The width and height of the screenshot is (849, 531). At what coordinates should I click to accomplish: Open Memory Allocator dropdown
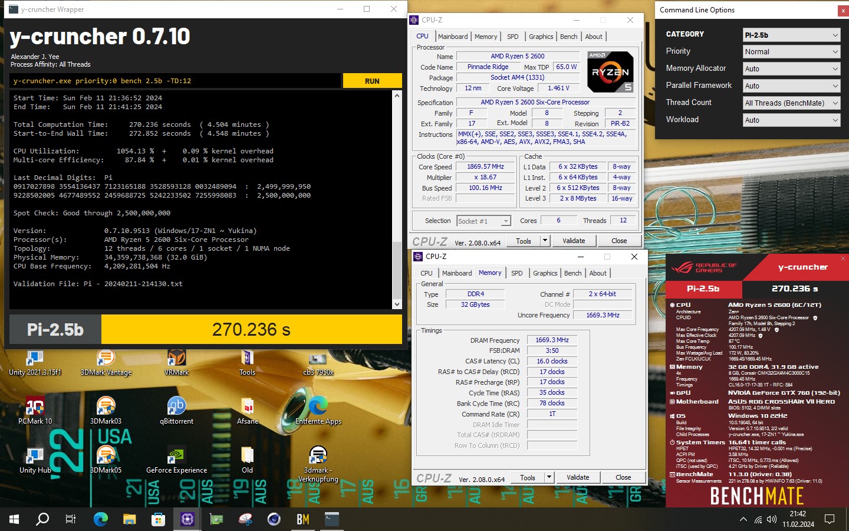click(791, 69)
